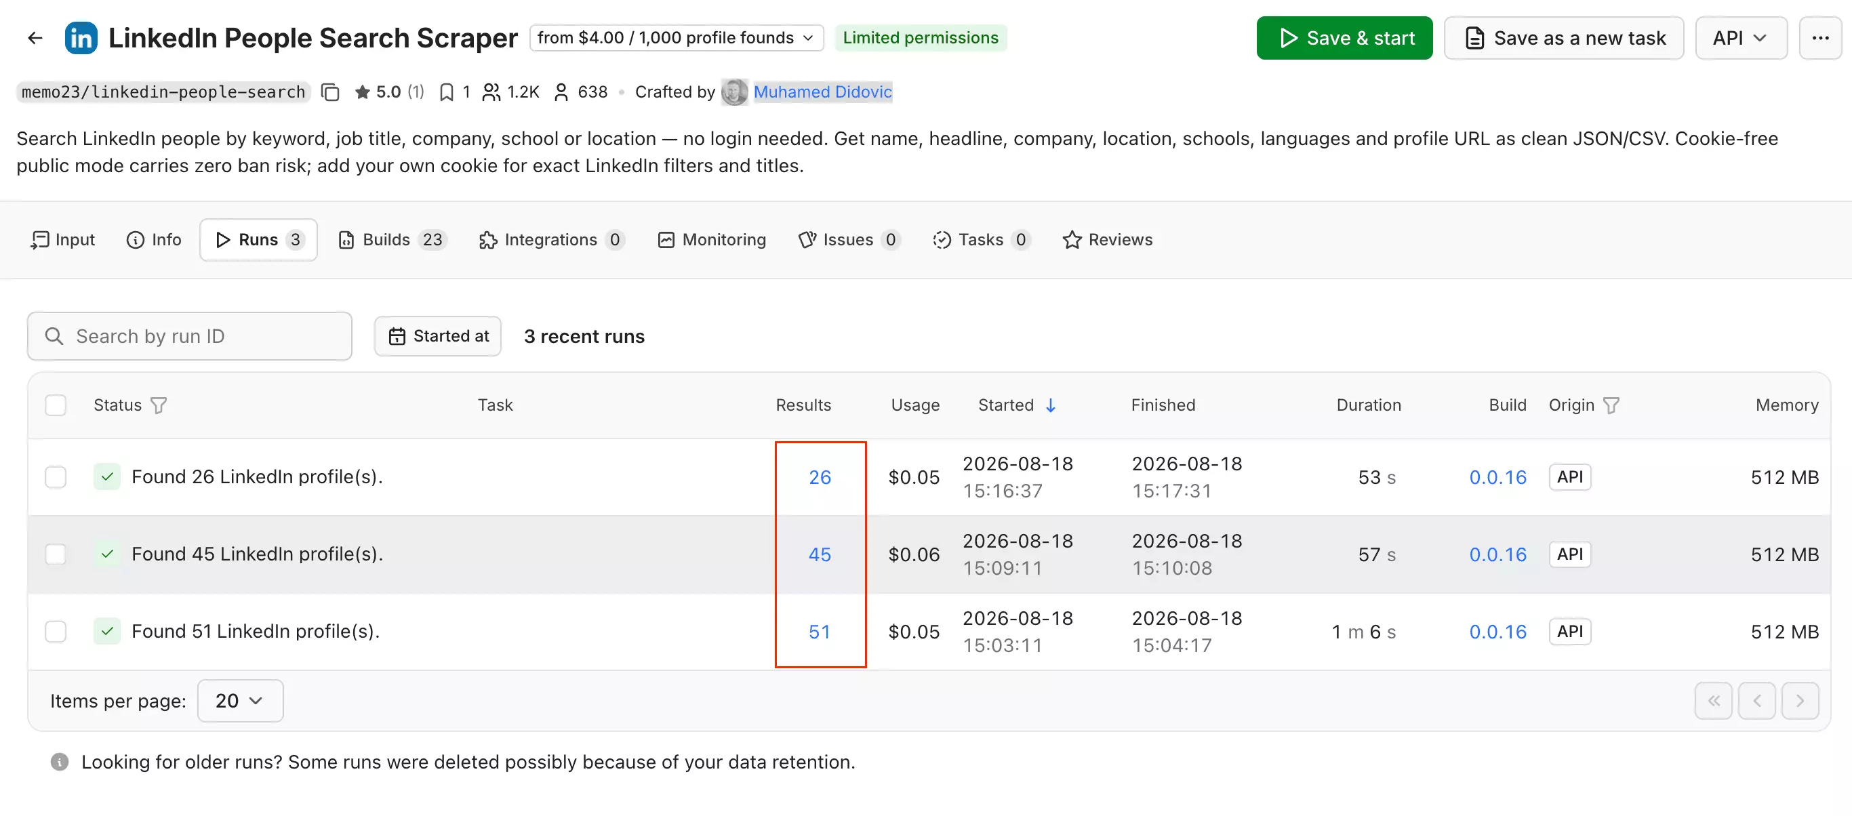Image resolution: width=1852 pixels, height=816 pixels.
Task: Open the 26 results link
Action: [x=820, y=477]
